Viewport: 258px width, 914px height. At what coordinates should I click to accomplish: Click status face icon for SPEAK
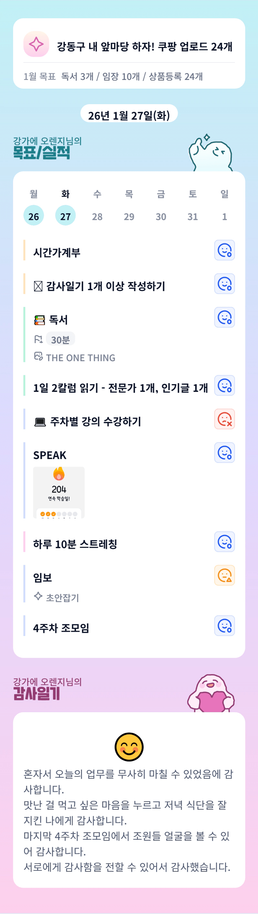coord(224,453)
